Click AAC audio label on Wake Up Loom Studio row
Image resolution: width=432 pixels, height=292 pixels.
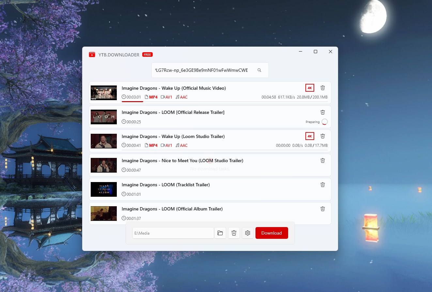point(184,146)
